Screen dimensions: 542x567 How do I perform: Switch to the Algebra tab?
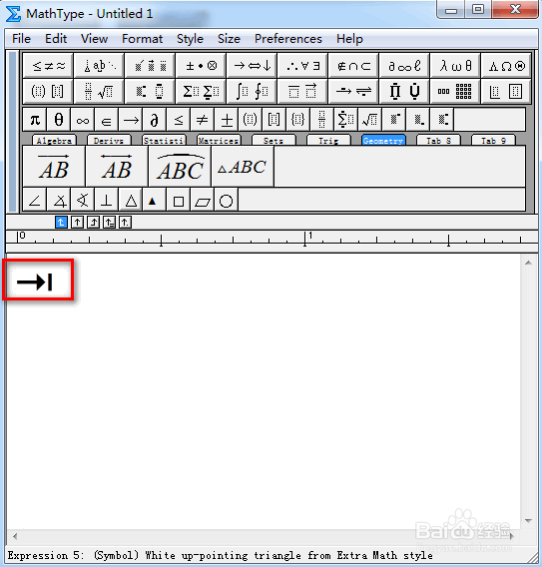[x=54, y=141]
